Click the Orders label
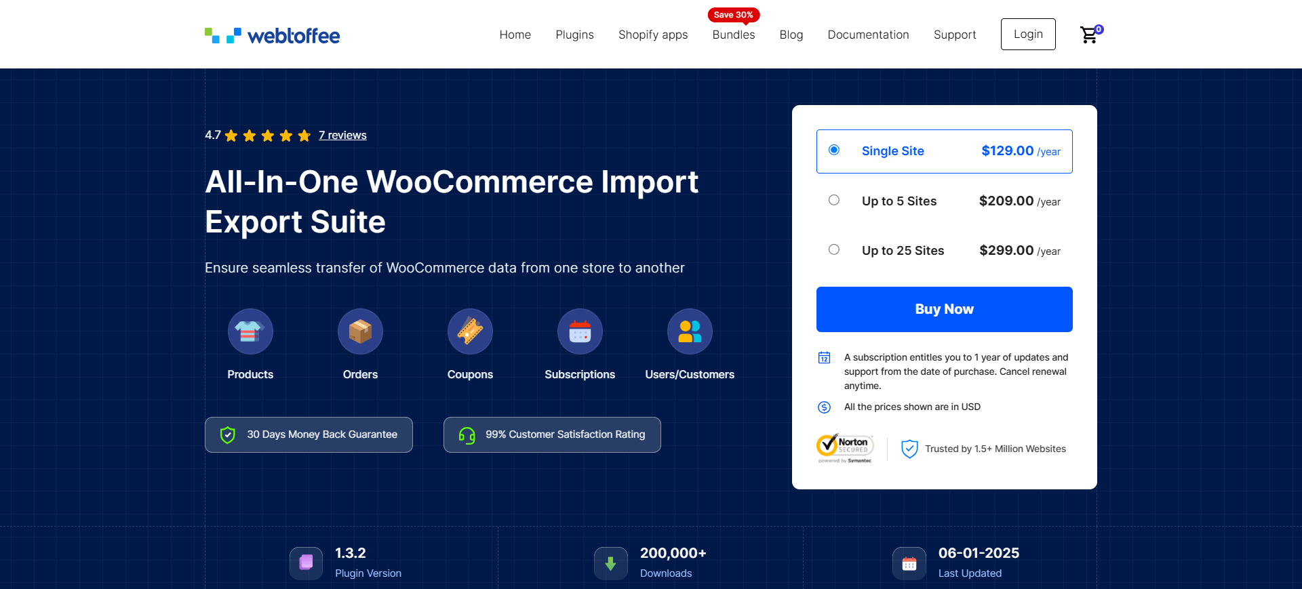The height and width of the screenshot is (589, 1302). (360, 374)
